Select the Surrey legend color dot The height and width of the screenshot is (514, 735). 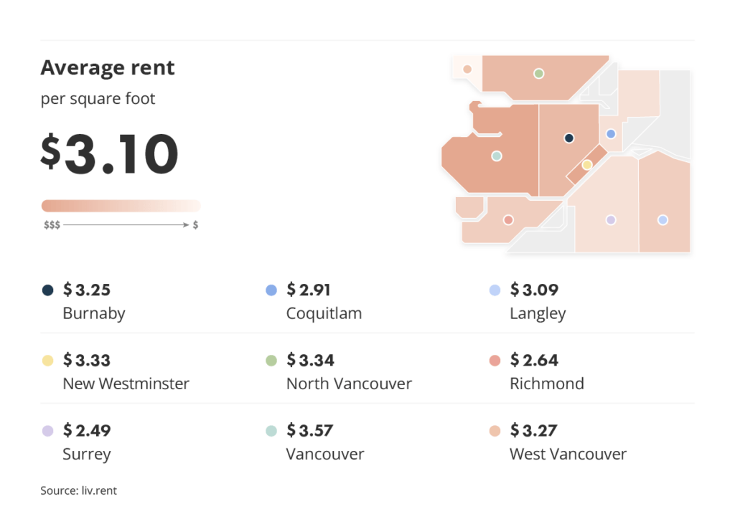point(47,431)
